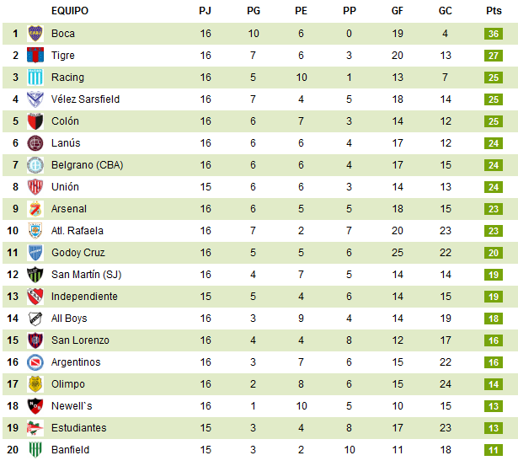Click Boca's green 36 points badge

pyautogui.click(x=494, y=34)
